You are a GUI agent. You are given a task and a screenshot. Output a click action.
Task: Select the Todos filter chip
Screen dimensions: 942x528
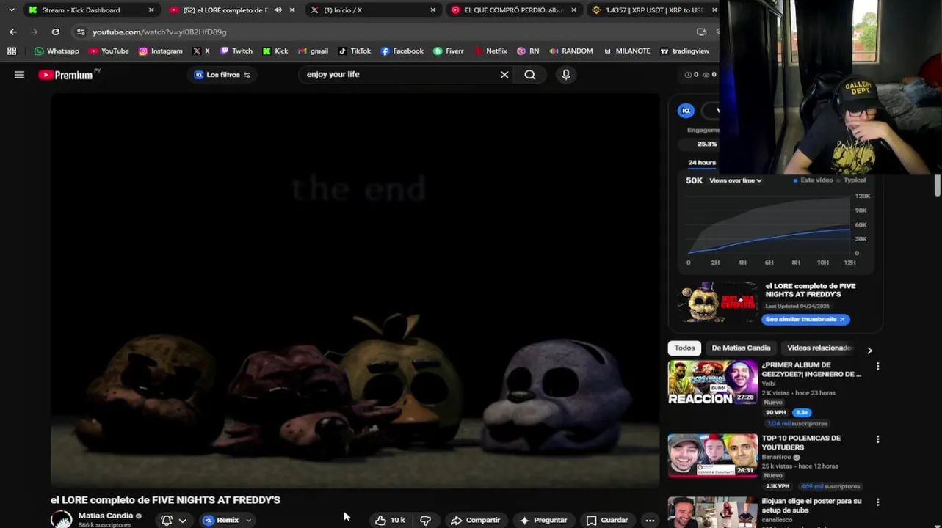tap(684, 348)
